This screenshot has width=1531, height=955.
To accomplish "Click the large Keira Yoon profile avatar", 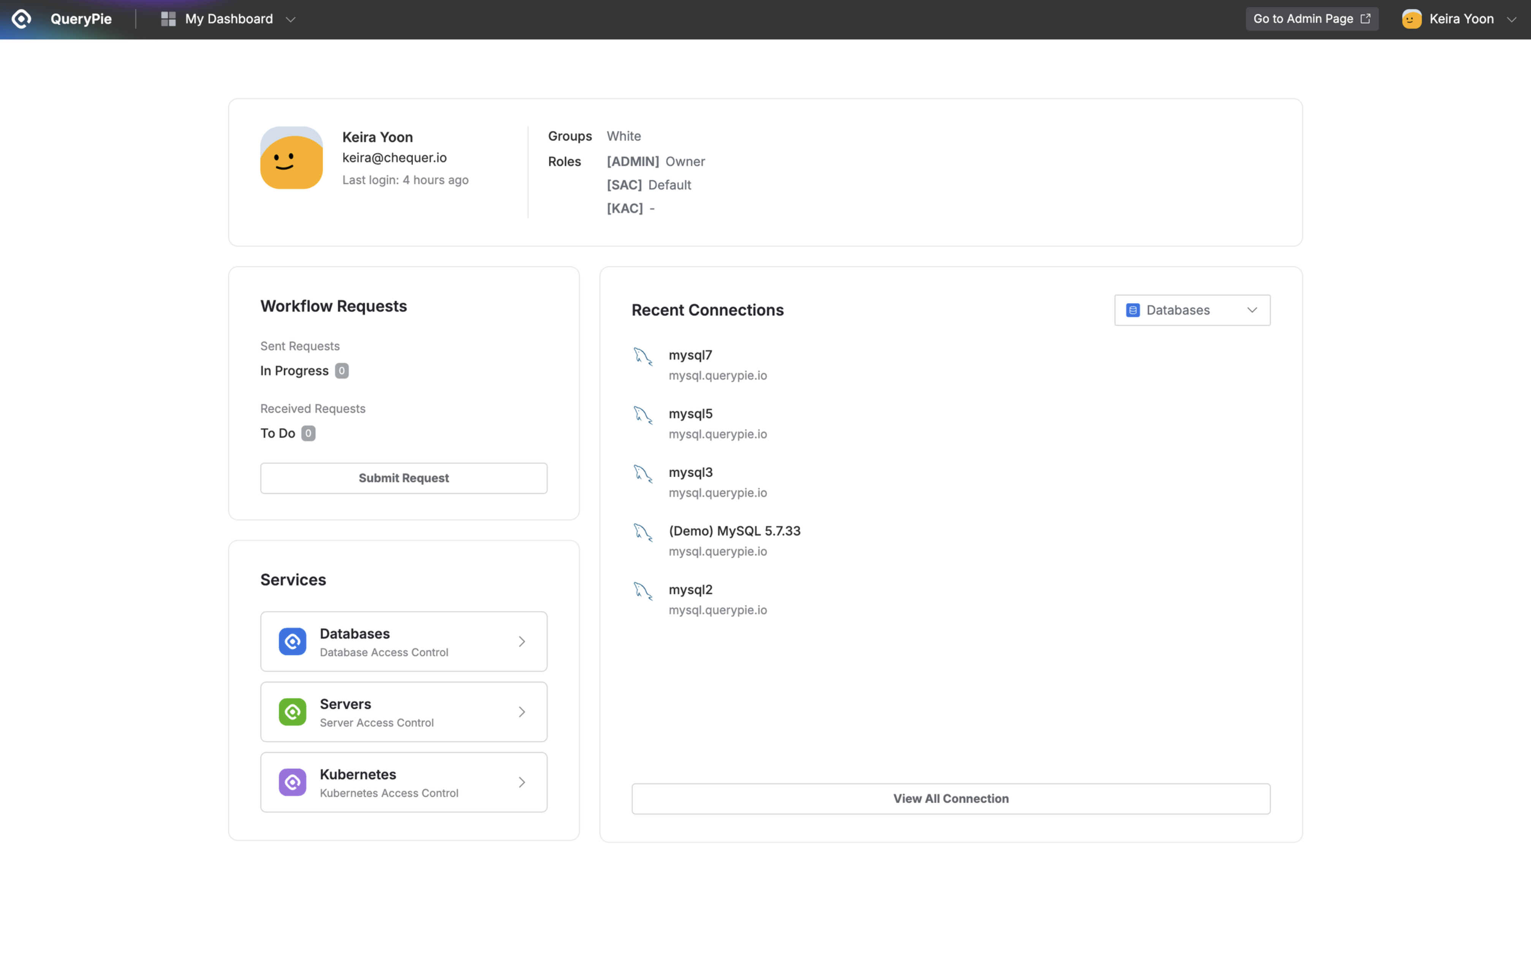I will click(291, 158).
